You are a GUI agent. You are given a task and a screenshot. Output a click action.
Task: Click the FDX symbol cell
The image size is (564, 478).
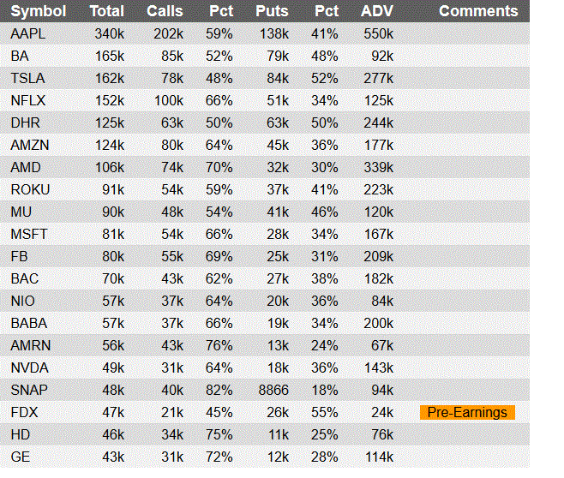pyautogui.click(x=24, y=412)
